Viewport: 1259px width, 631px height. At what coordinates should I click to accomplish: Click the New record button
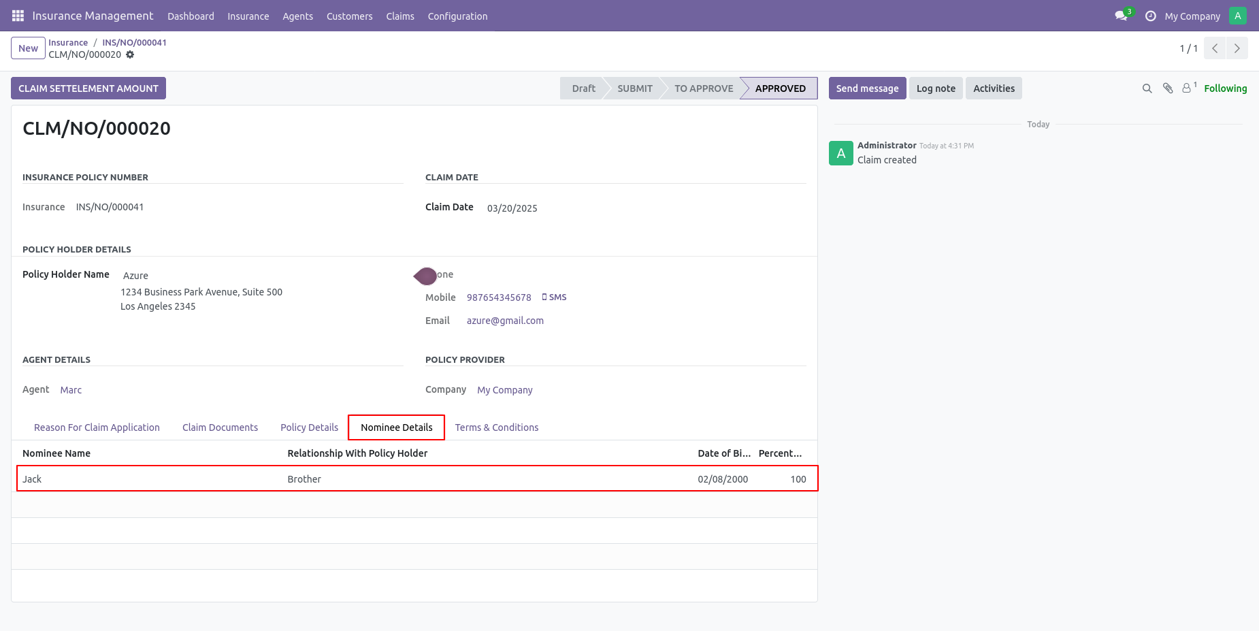click(29, 48)
